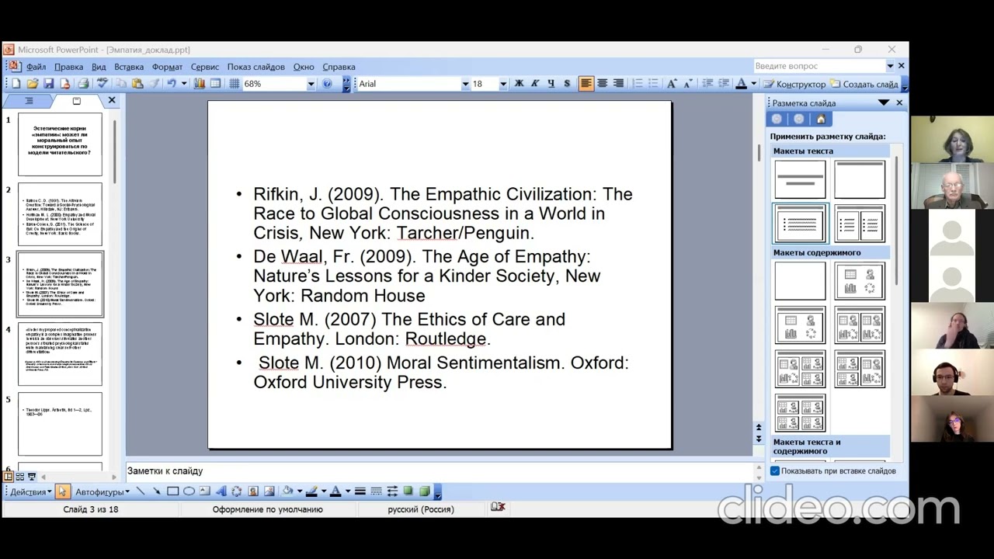Screen dimensions: 994x559
Task: Switch to slide sorter view icon
Action: [20, 477]
